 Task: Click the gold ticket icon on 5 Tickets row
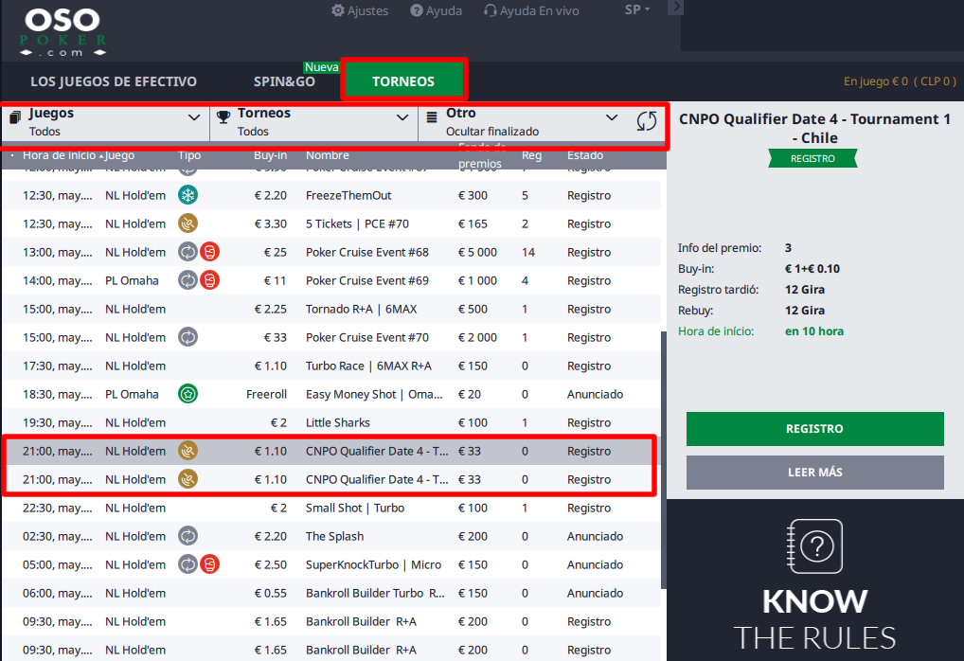tap(187, 223)
